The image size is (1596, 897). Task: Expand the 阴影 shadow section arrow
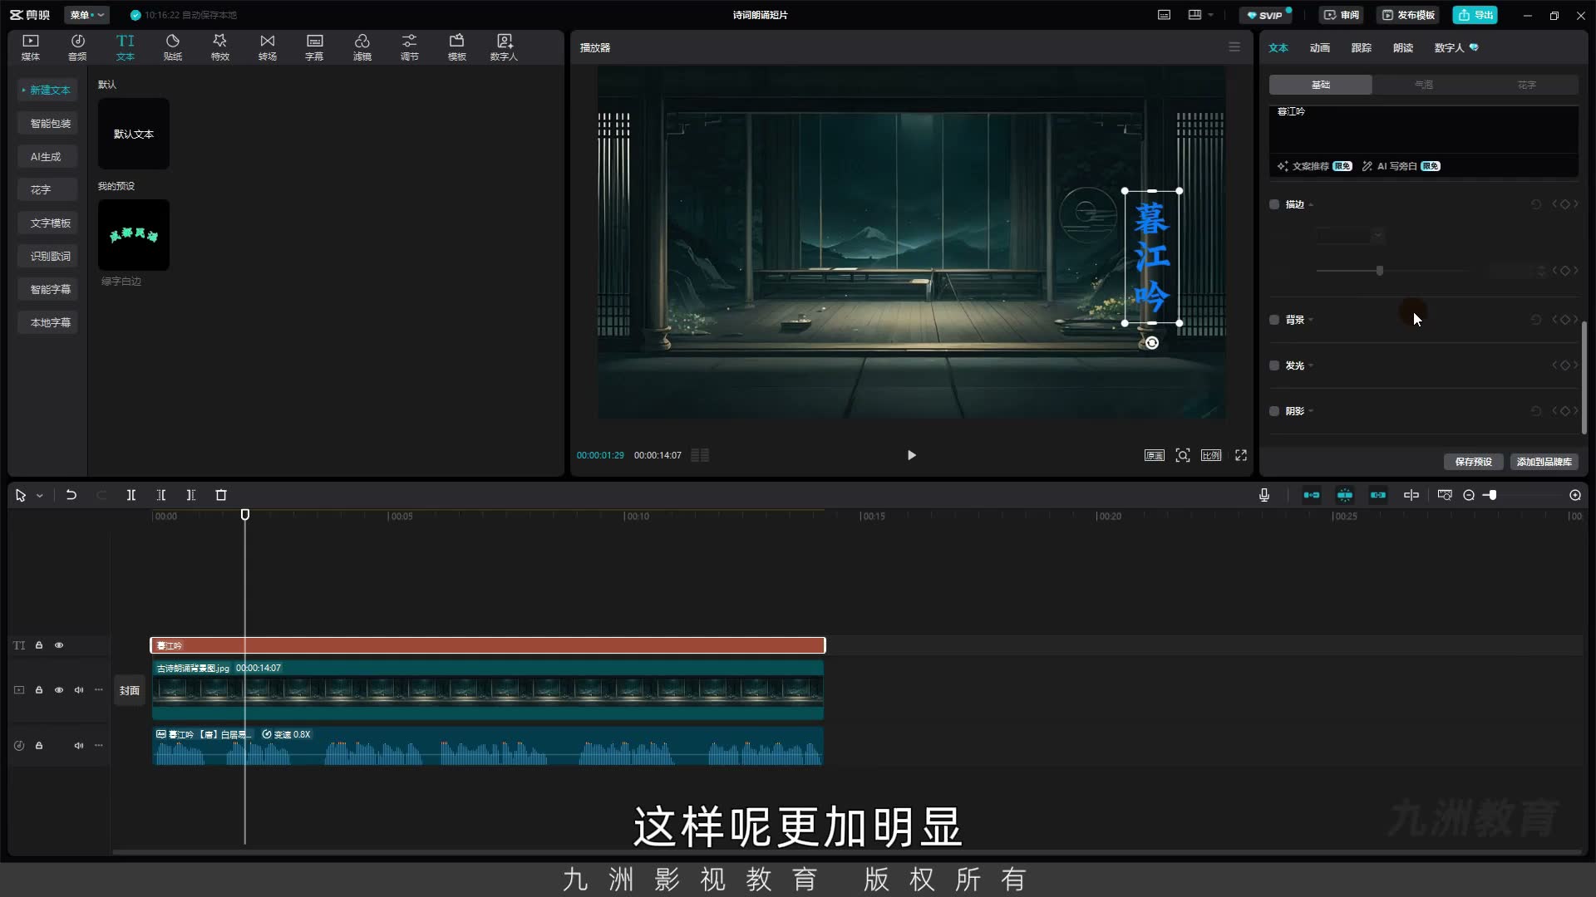1311,412
